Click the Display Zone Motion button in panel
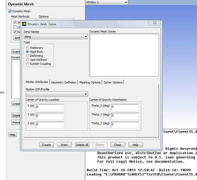Image resolution: width=197 pixels, height=180 pixels. click(x=16, y=115)
